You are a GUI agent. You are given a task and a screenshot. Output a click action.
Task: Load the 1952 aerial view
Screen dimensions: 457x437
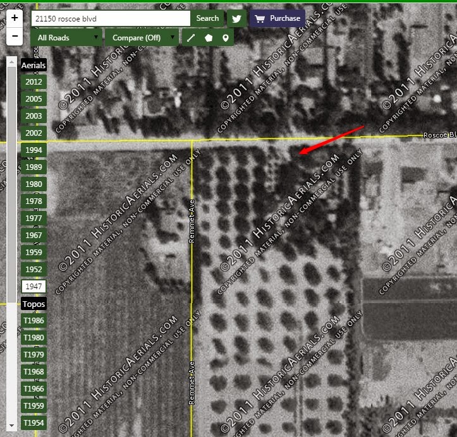pos(34,269)
